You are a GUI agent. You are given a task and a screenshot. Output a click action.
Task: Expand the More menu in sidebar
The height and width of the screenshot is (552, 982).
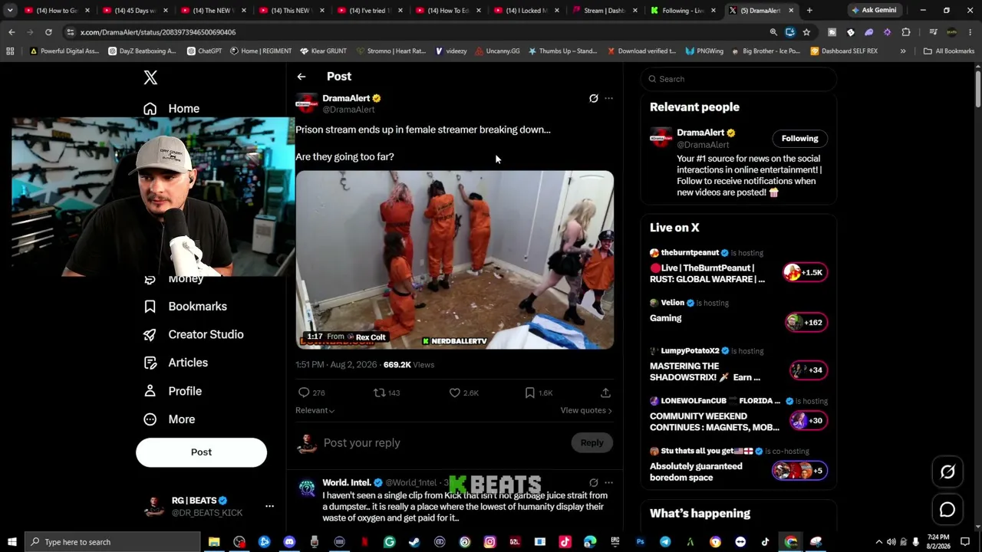(170, 419)
